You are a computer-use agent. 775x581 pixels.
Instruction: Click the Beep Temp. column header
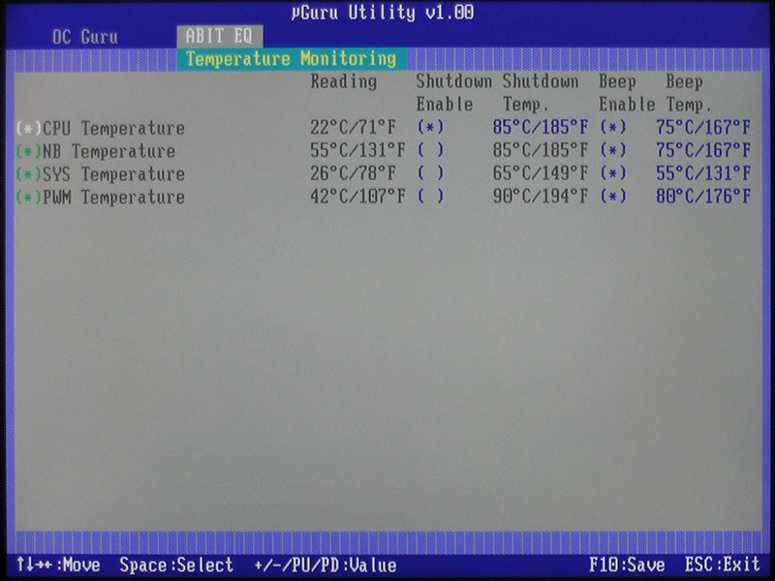coord(689,93)
